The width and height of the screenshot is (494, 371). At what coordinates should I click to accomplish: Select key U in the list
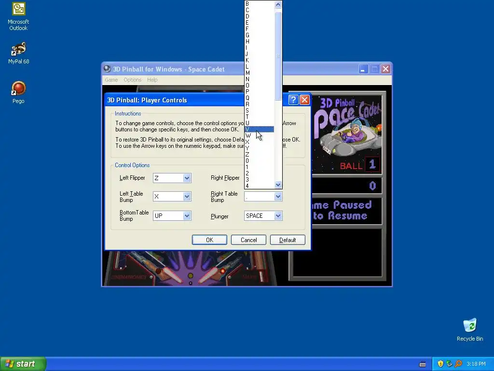(259, 123)
